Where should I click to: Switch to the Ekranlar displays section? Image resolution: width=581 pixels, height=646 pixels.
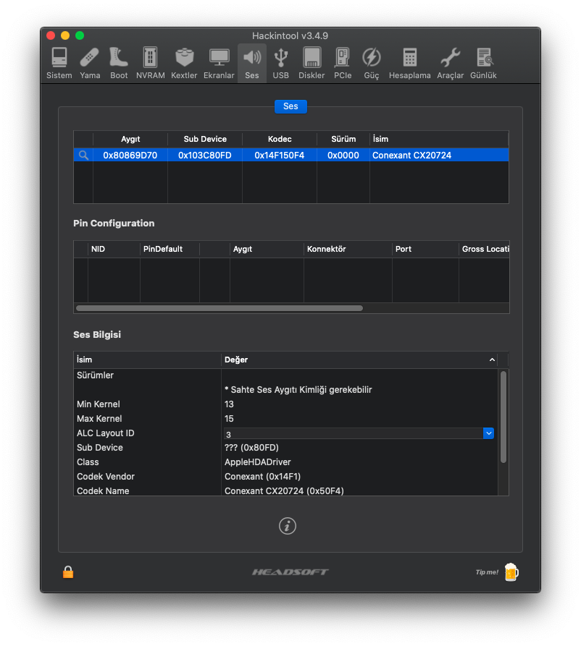point(219,62)
